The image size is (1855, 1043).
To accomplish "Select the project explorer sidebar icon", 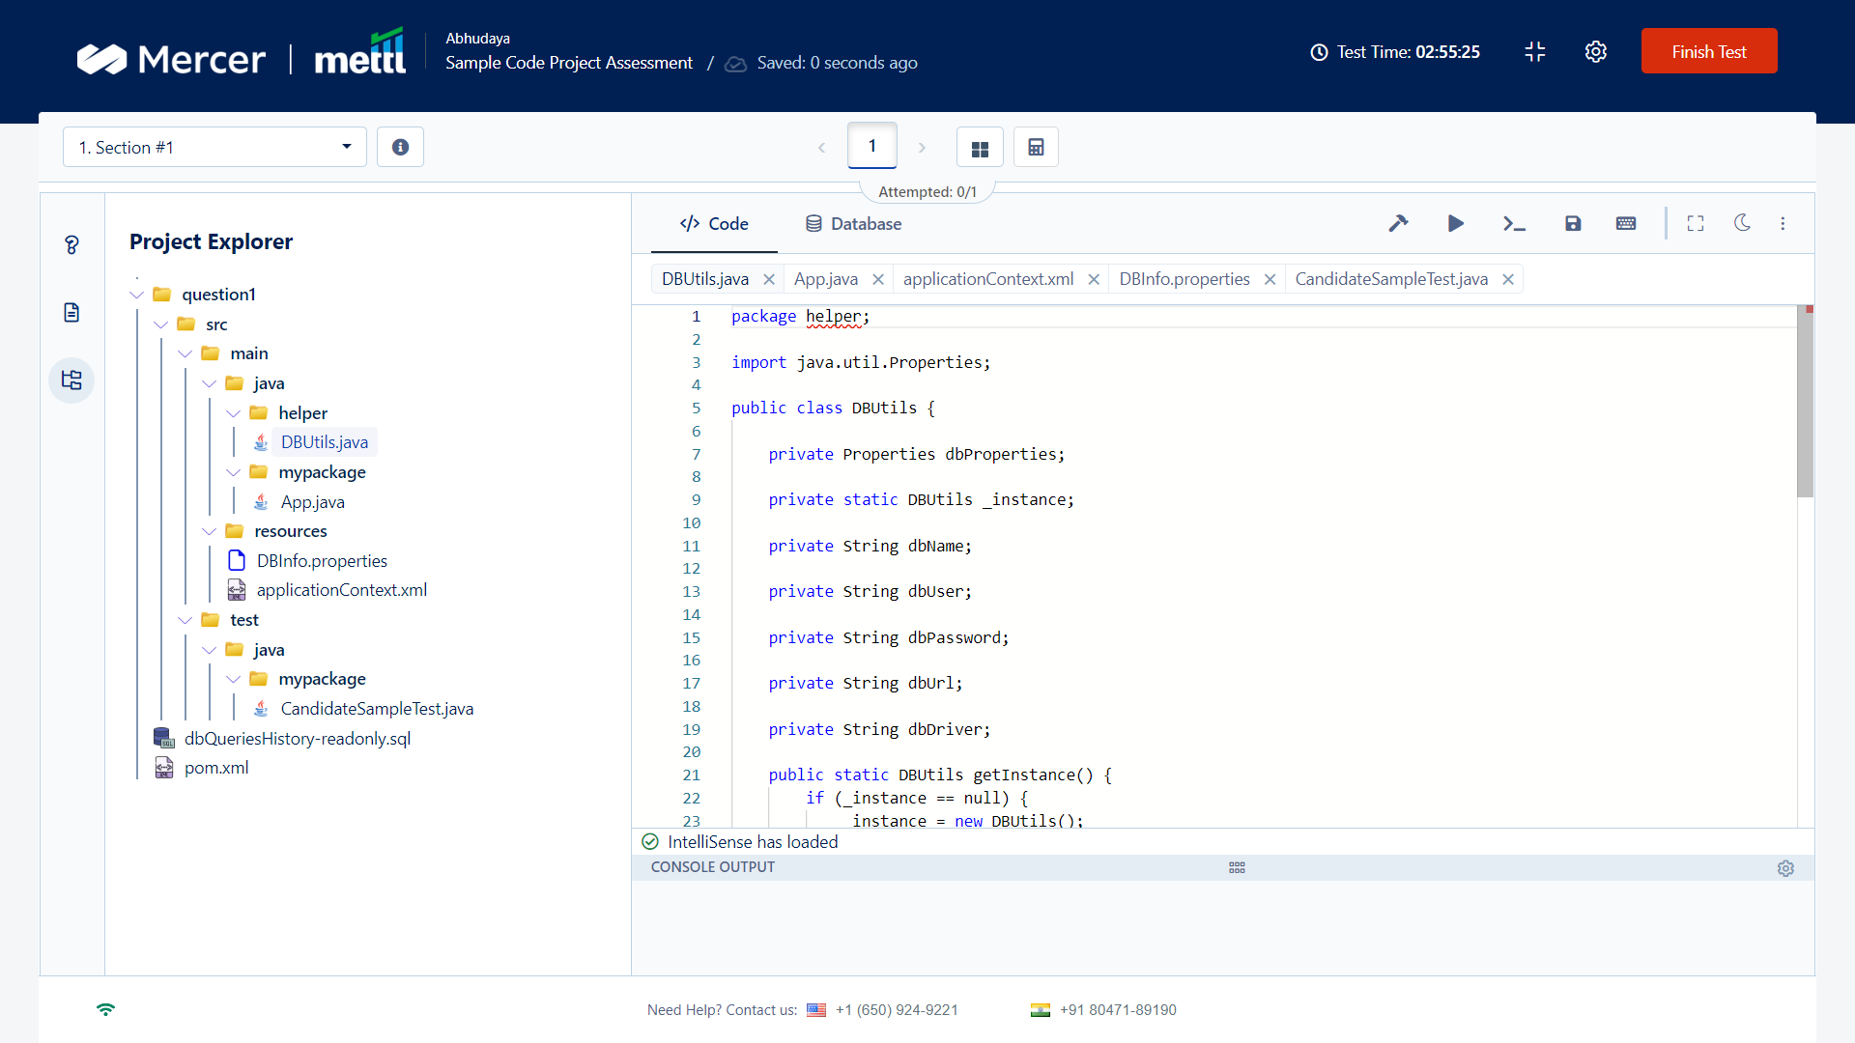I will point(71,380).
